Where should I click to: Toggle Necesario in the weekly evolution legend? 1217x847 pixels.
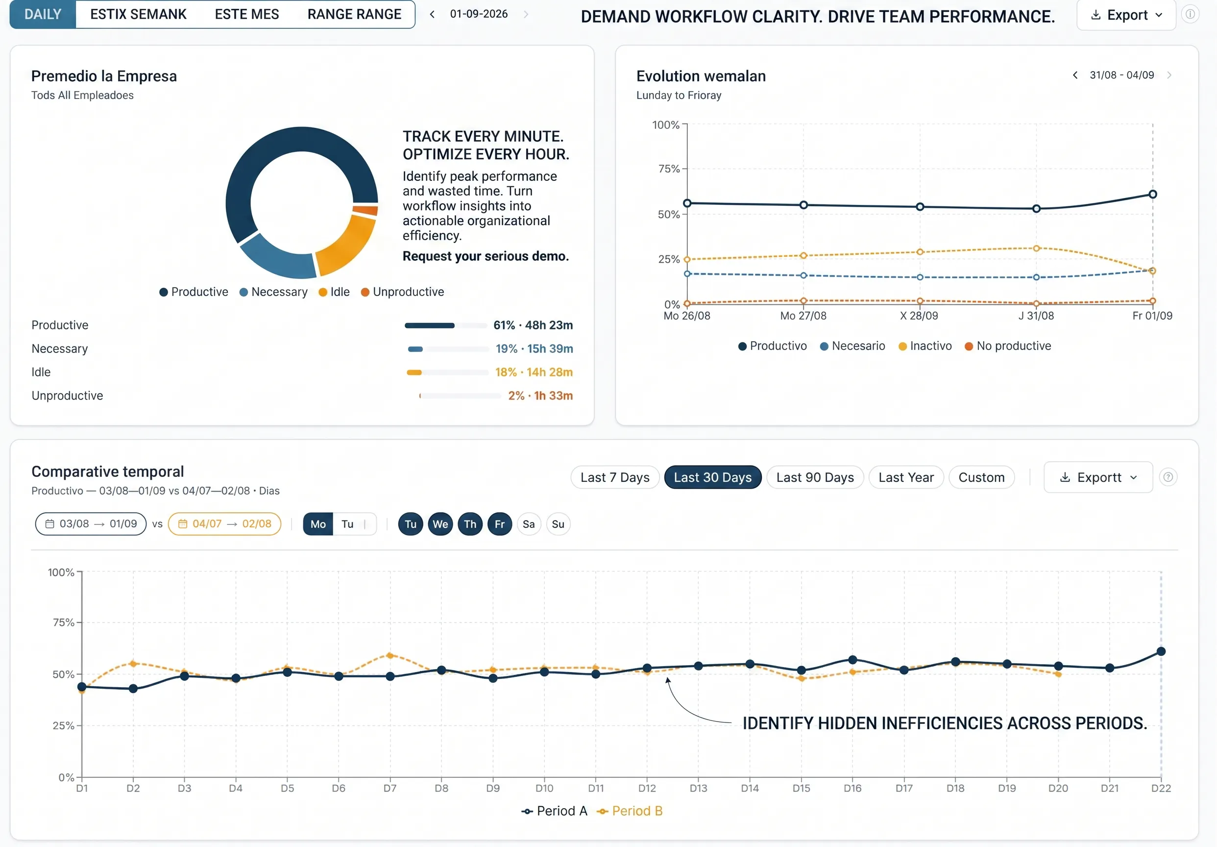(852, 347)
